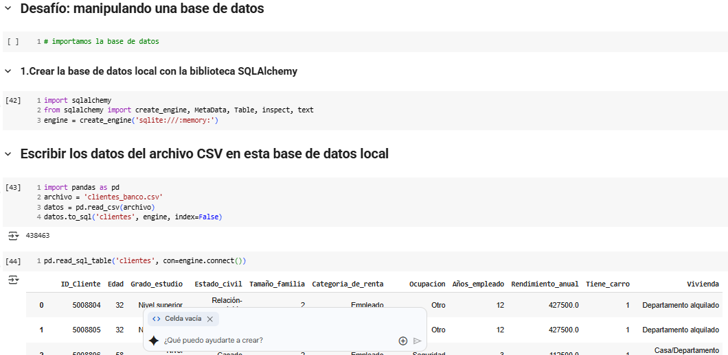Click the Vivienda column header

click(x=703, y=284)
